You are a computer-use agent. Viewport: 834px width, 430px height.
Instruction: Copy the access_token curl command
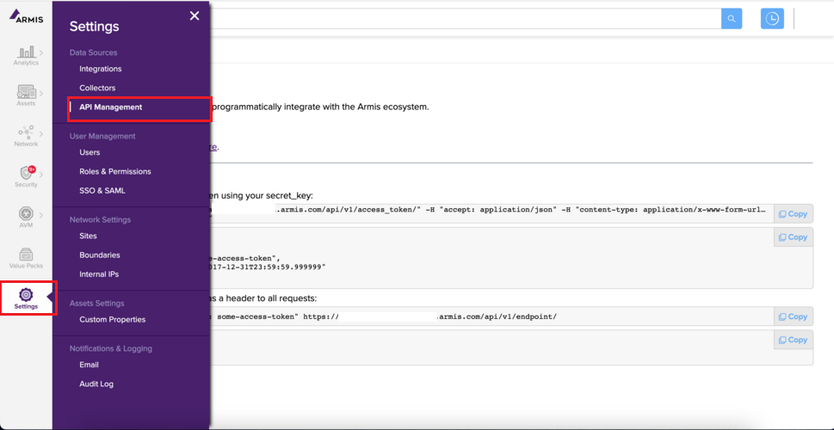tap(793, 214)
